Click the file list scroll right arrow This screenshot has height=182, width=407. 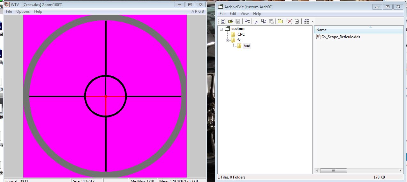[x=401, y=171]
